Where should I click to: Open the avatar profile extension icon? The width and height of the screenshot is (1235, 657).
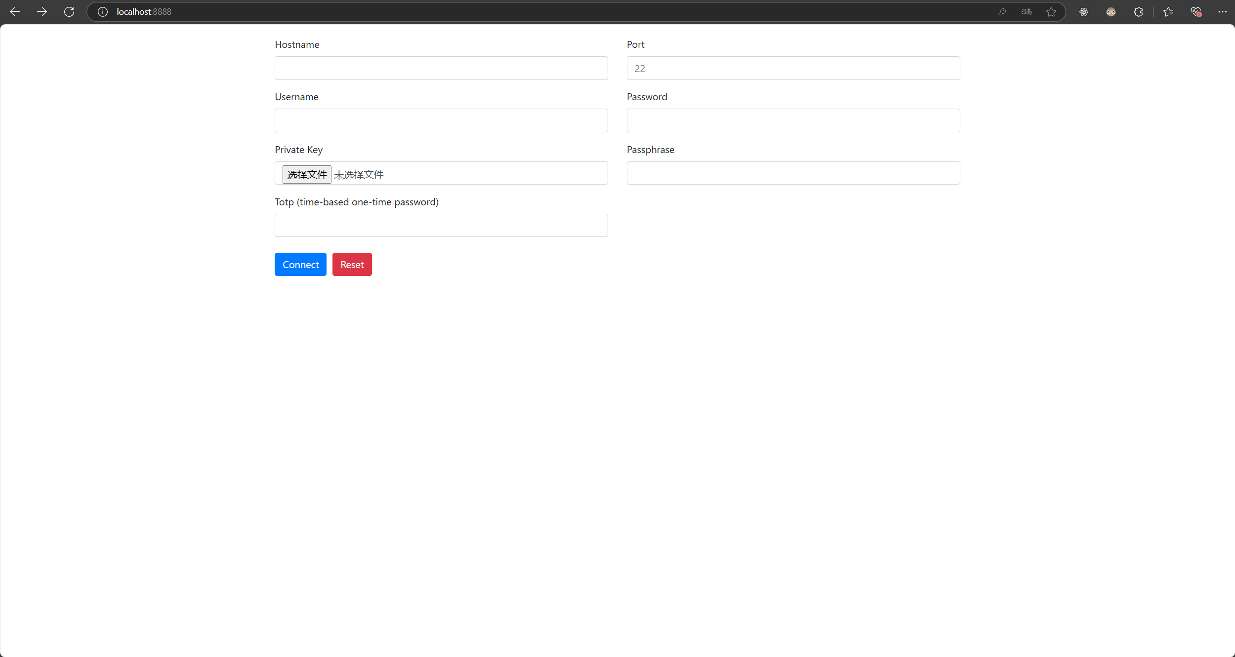pyautogui.click(x=1111, y=11)
